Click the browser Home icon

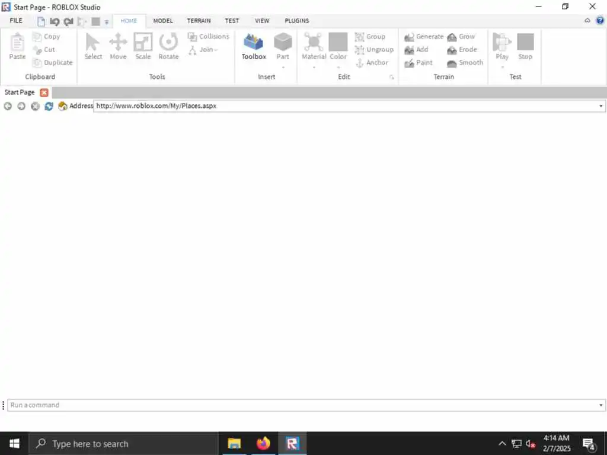pos(63,106)
